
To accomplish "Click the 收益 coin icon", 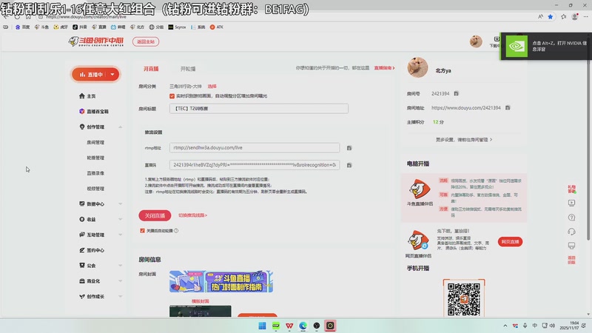I will click(82, 219).
